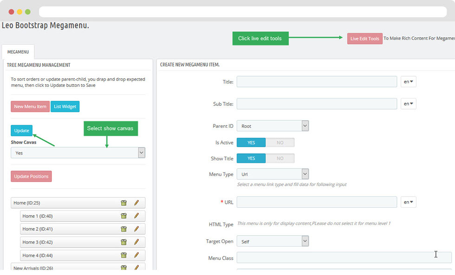This screenshot has width=455, height=275.
Task: Edit Home 1 (ID:40) with the pencil
Action: [x=136, y=216]
